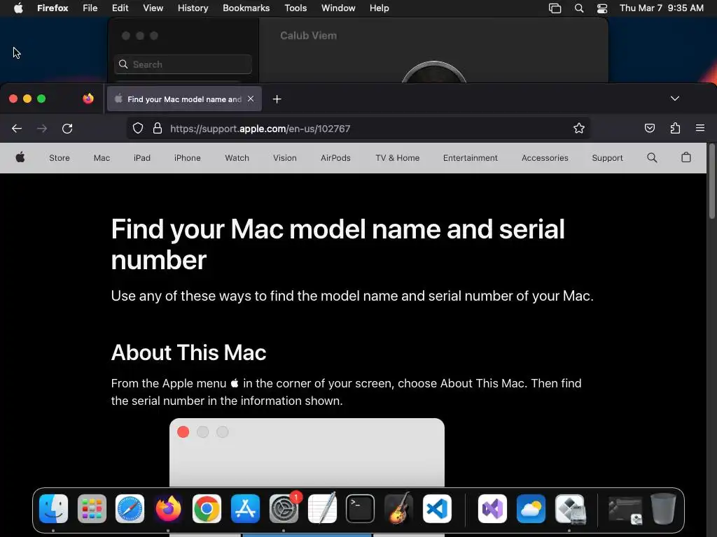Launch Google Chrome from the Dock
Screen dimensions: 717x537
(x=207, y=509)
